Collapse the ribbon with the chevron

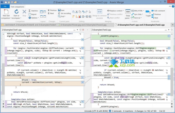[x=170, y=7]
